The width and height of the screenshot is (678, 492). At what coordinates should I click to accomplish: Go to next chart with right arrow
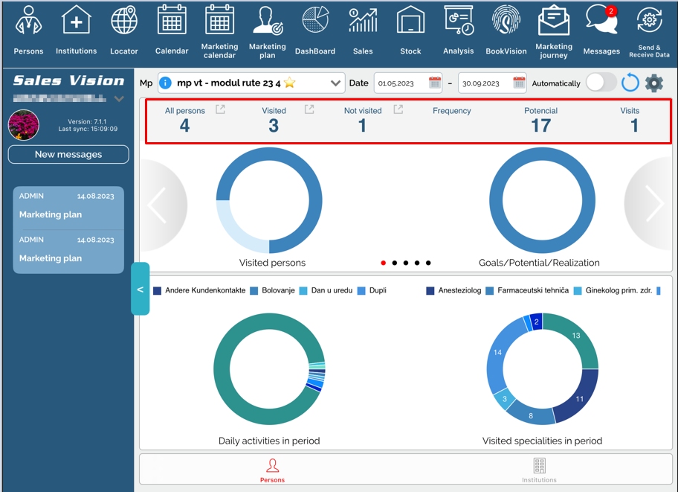tap(653, 204)
